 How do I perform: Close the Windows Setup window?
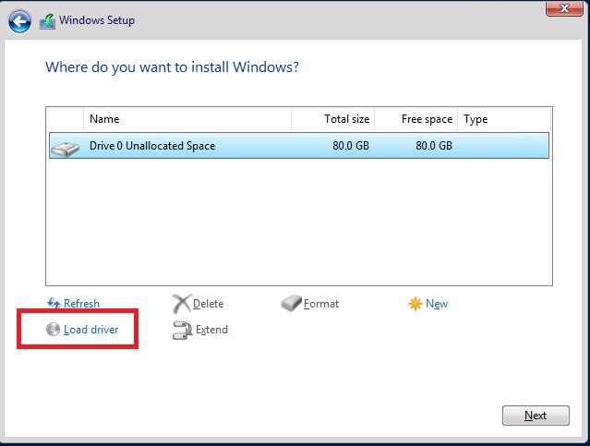coord(564,8)
